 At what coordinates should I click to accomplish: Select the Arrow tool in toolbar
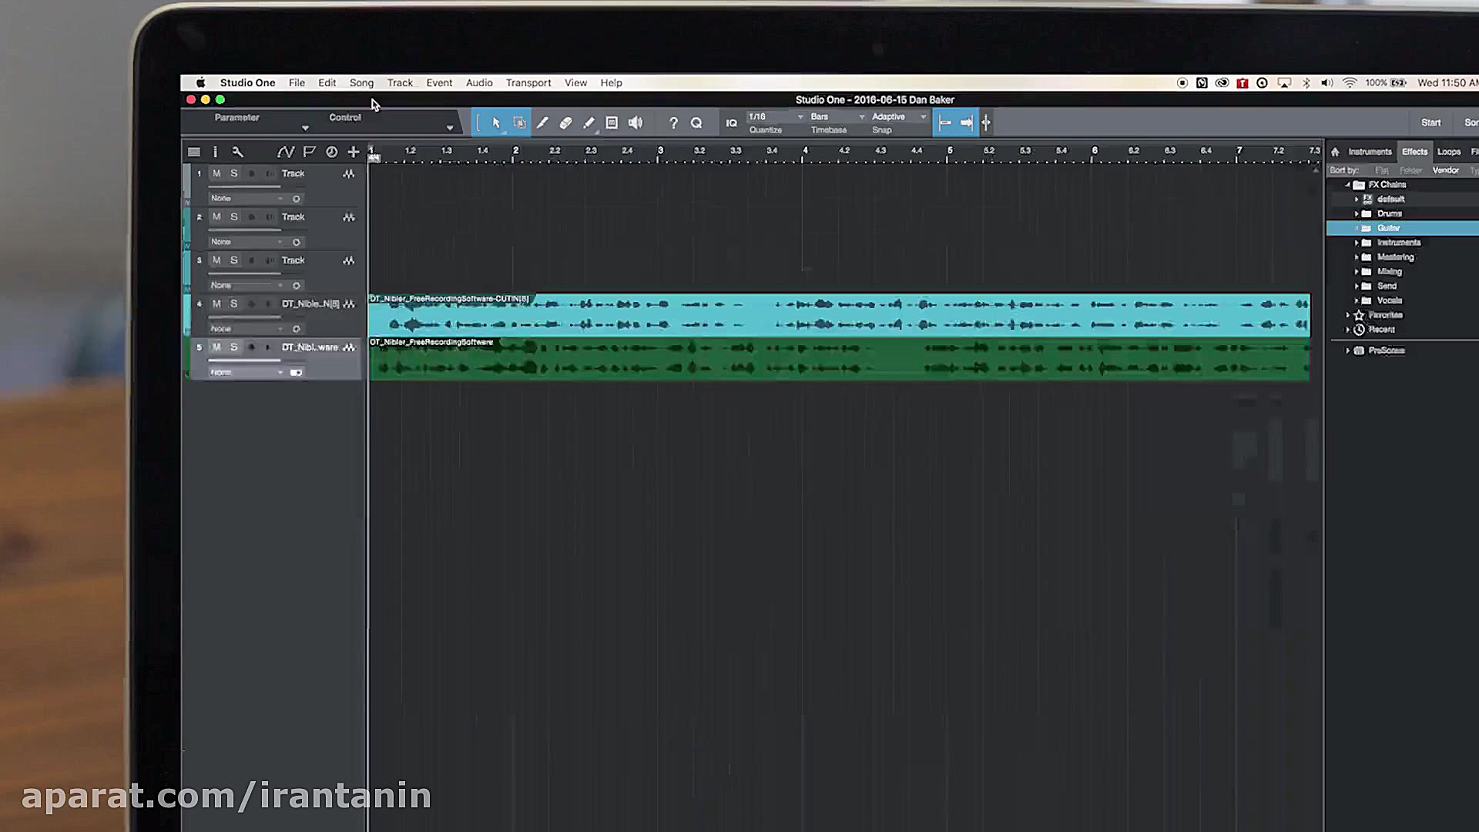[495, 123]
